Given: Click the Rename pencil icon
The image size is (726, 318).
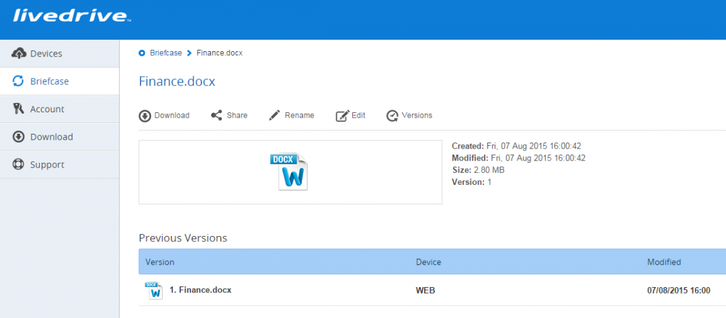Looking at the screenshot, I should point(274,115).
